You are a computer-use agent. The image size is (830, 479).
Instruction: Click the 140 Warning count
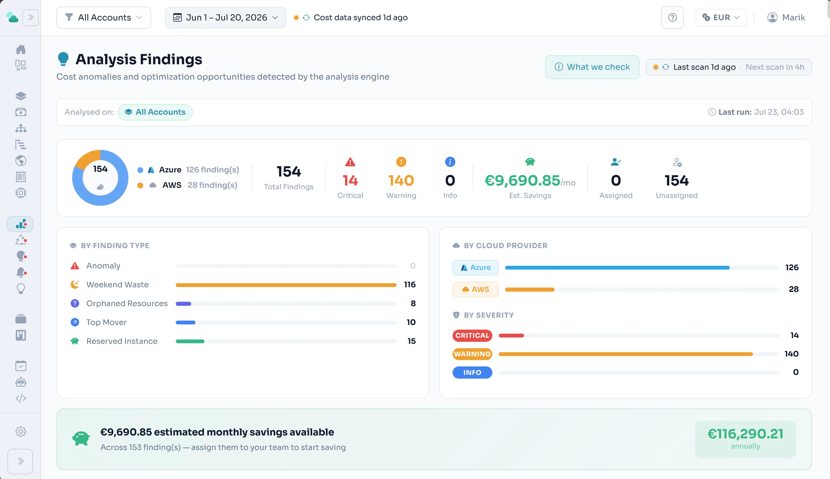[x=401, y=180]
